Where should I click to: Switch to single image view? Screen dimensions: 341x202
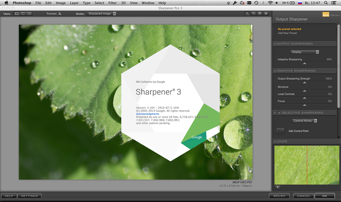coord(17,14)
